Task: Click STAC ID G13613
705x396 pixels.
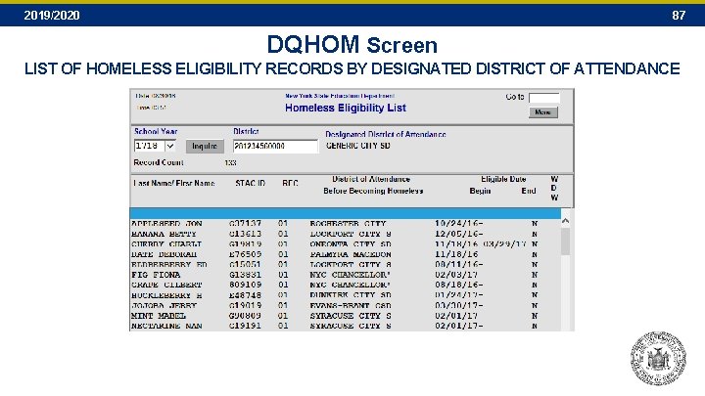Action: tap(245, 234)
